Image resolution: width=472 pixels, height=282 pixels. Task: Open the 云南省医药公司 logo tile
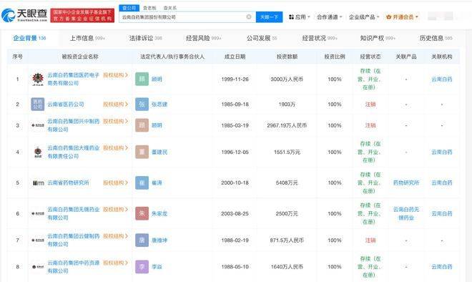38,104
